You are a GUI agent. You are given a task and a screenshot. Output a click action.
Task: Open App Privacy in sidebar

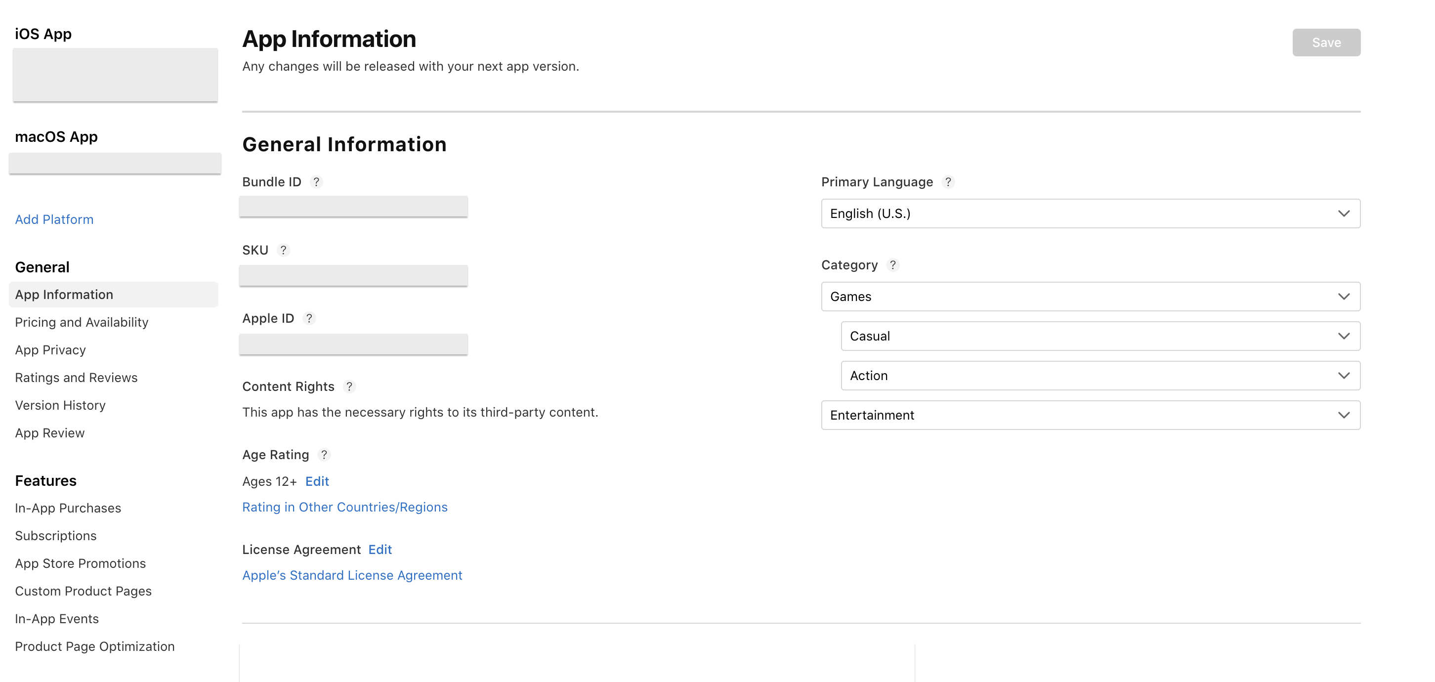point(50,350)
